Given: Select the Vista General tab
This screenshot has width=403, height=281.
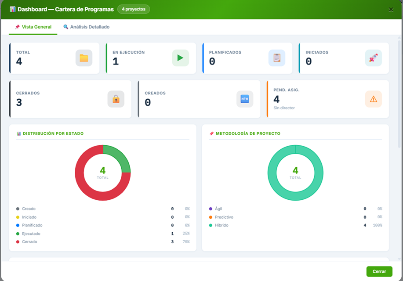Looking at the screenshot, I should [x=33, y=27].
